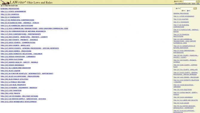Select Title [41] Labor and Industry in sidebar
200x113 pixels.
click(x=186, y=100)
